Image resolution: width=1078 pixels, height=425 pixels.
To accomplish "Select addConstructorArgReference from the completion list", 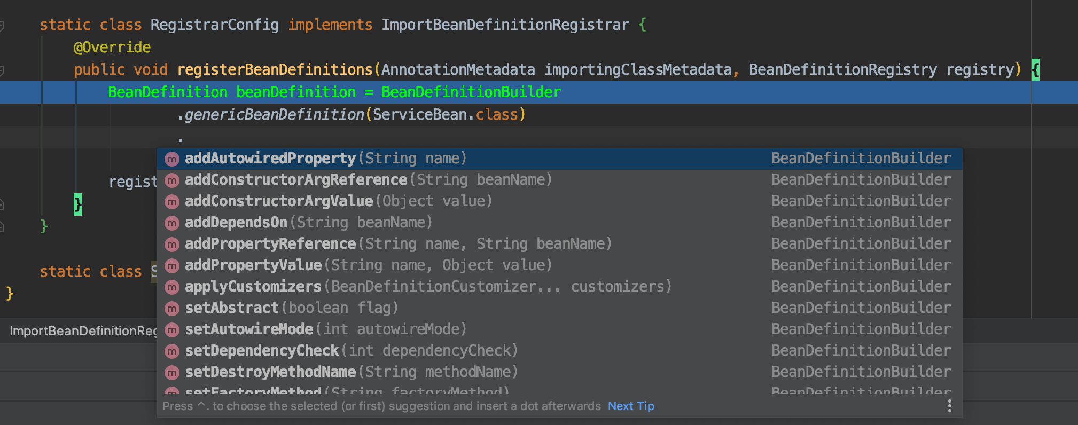I will tap(296, 180).
